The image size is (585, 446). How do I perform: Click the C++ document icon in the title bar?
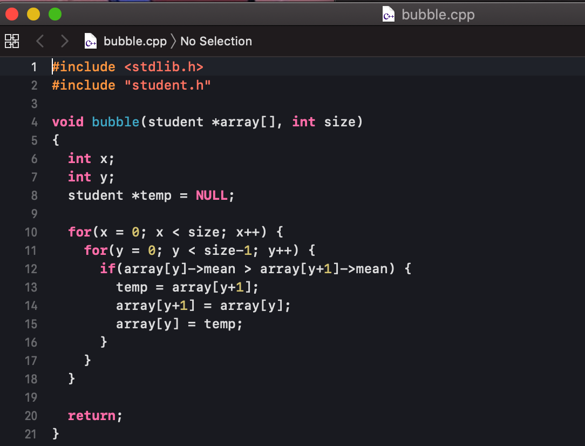tap(388, 15)
